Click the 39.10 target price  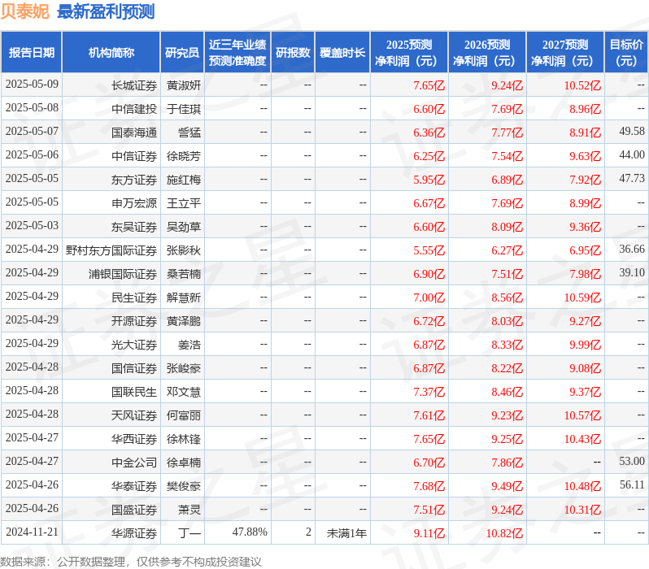(x=632, y=272)
